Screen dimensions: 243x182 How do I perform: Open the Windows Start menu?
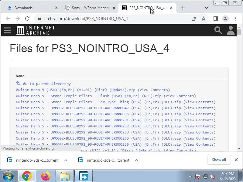8,176
